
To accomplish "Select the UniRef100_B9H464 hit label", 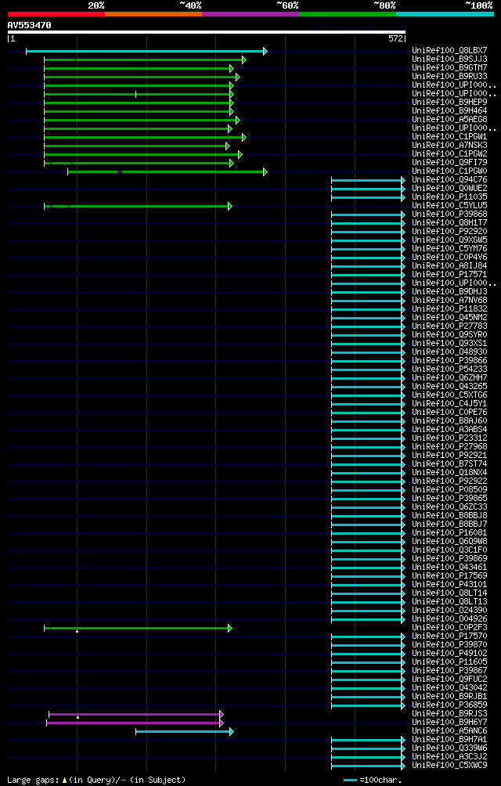I will pyautogui.click(x=449, y=110).
